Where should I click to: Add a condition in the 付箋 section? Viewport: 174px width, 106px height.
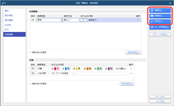(127, 84)
